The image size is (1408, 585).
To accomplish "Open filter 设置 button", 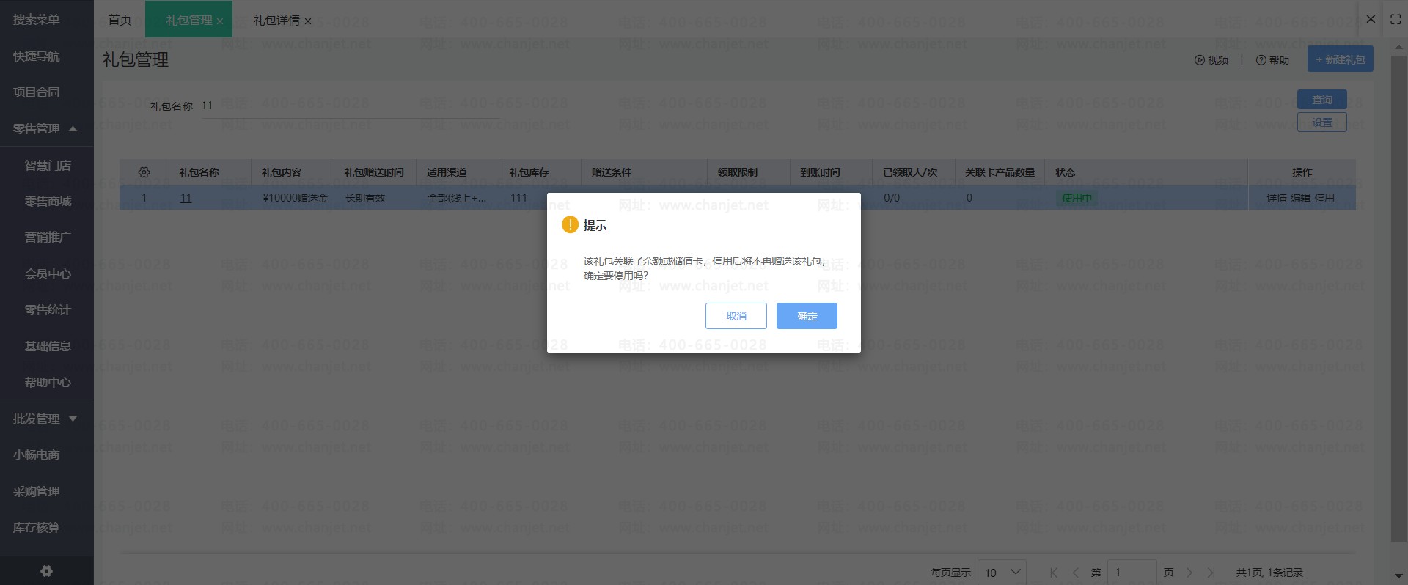I will pos(1322,122).
